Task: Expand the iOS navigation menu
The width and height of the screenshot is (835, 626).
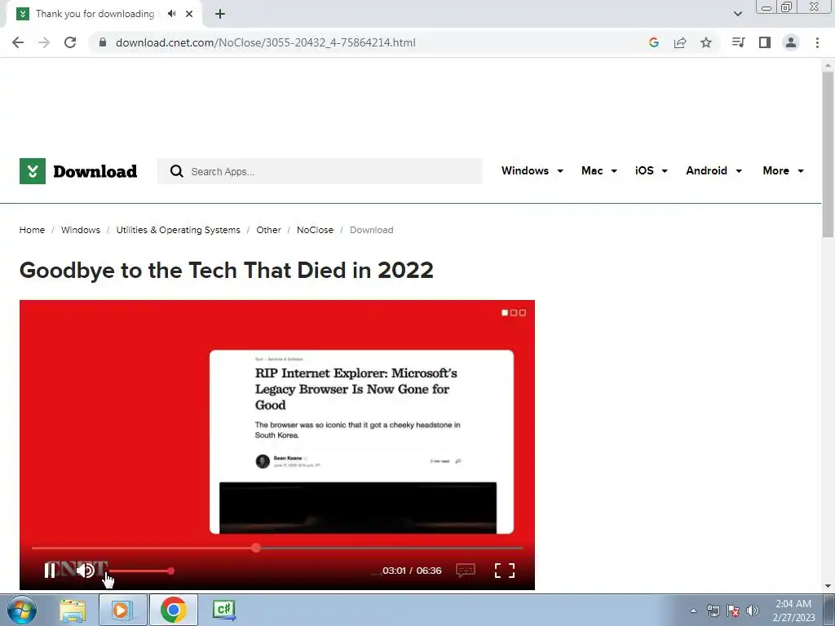Action: pyautogui.click(x=652, y=171)
